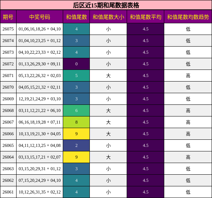Select winning numbers 04,10,22,23,33 + 02,12
212x198 pixels.
point(39,52)
